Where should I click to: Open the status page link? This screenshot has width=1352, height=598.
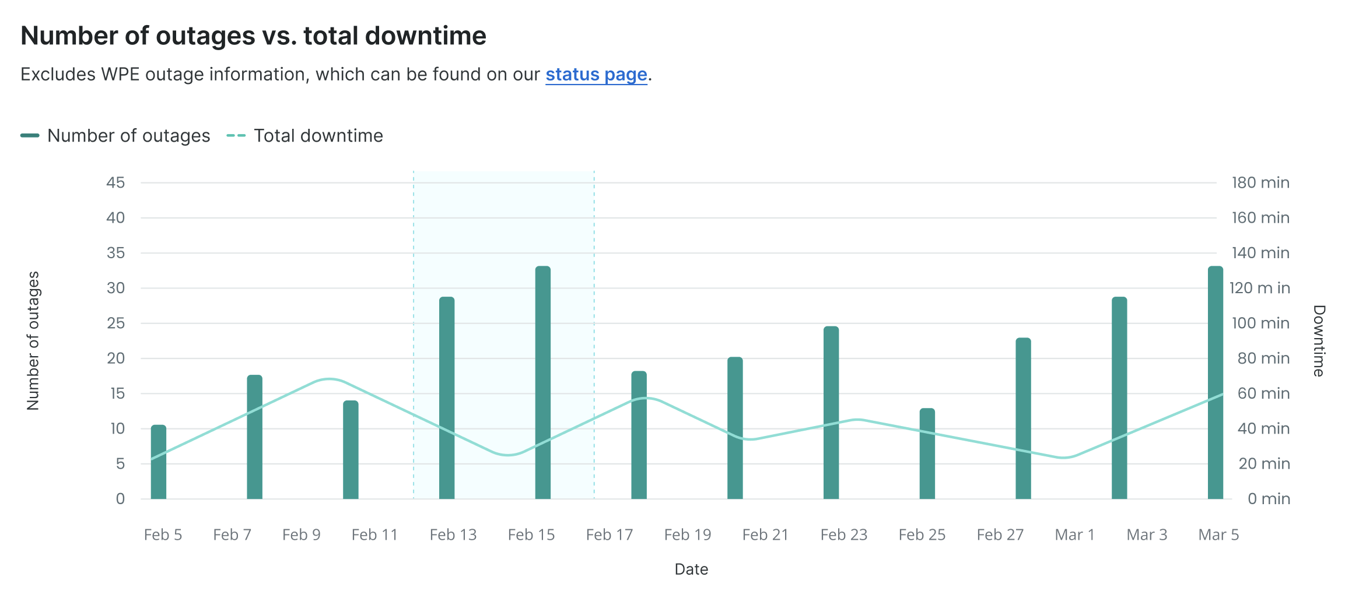point(596,75)
